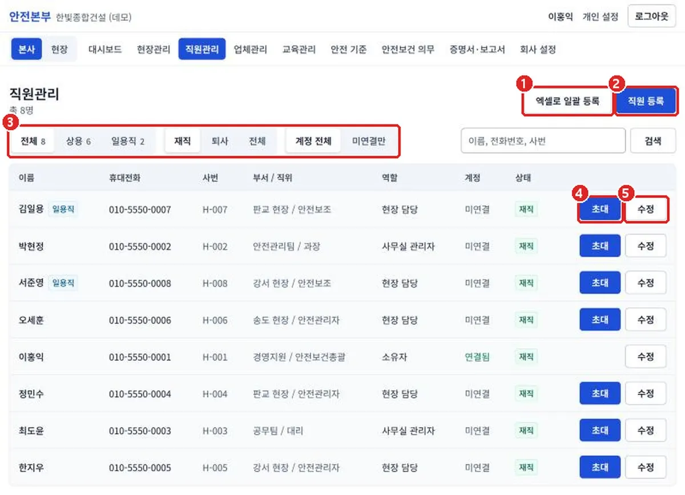Click the 검색 button
685x495 pixels.
click(653, 140)
